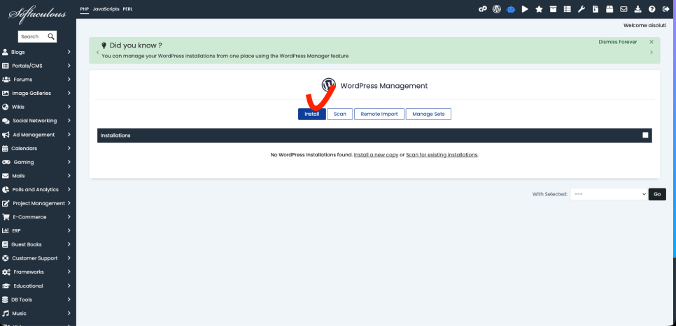676x326 pixels.
Task: Click the Softaculous logo
Action: 38,13
